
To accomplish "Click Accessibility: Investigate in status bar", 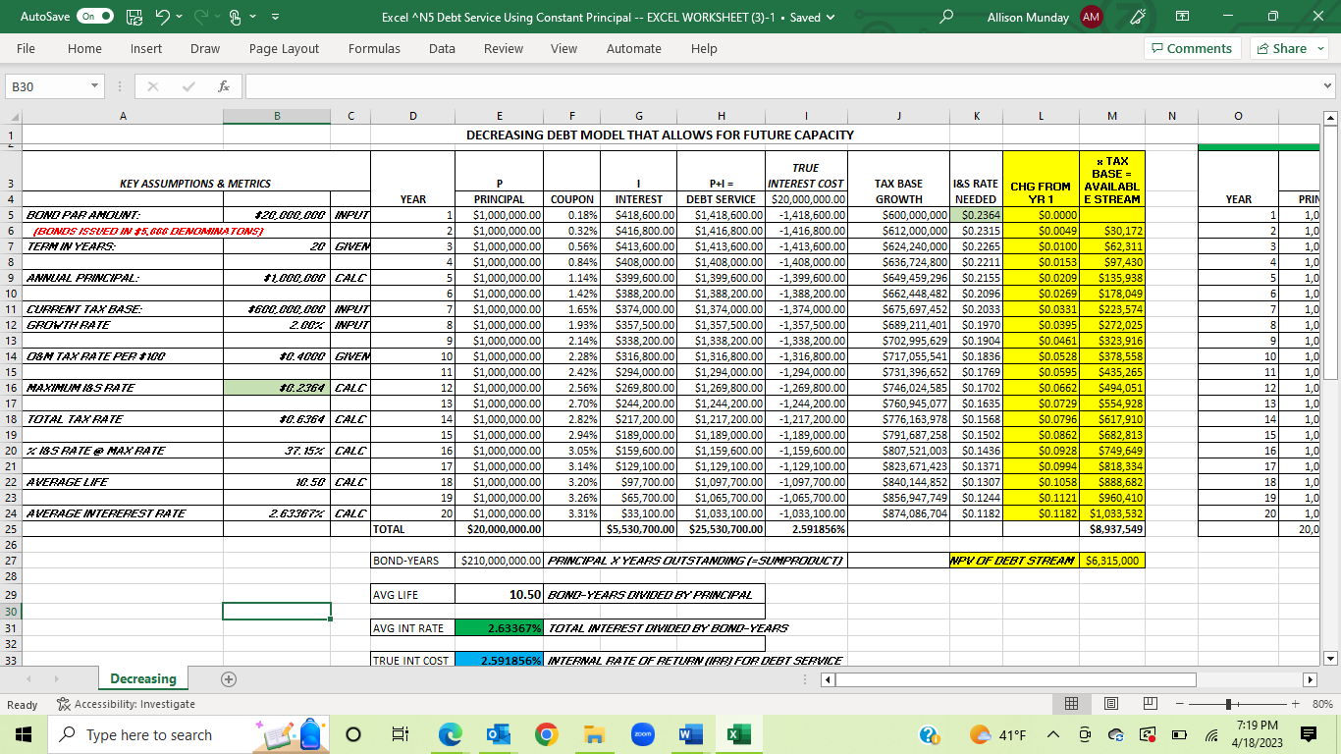I will 126,704.
